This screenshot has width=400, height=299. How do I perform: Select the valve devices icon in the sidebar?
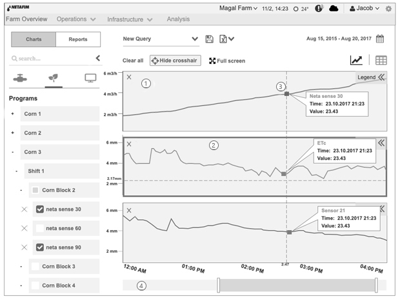pos(20,78)
